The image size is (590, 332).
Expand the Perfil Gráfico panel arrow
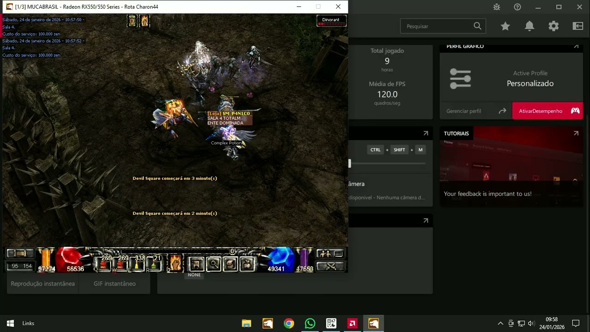576,46
